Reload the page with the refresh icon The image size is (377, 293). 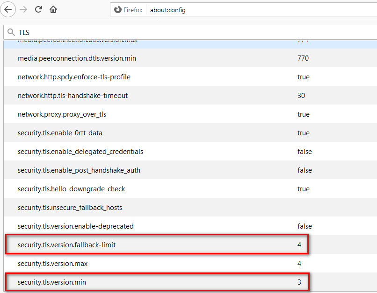tap(38, 10)
